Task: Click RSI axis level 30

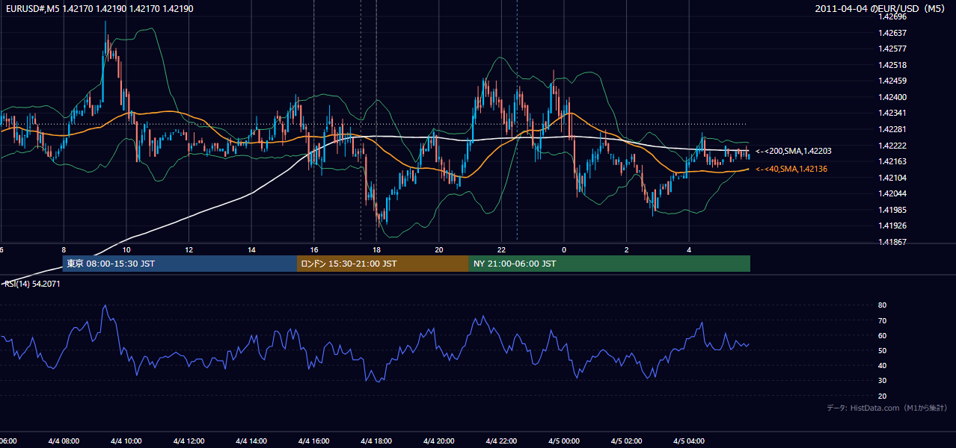Action: pyautogui.click(x=882, y=381)
